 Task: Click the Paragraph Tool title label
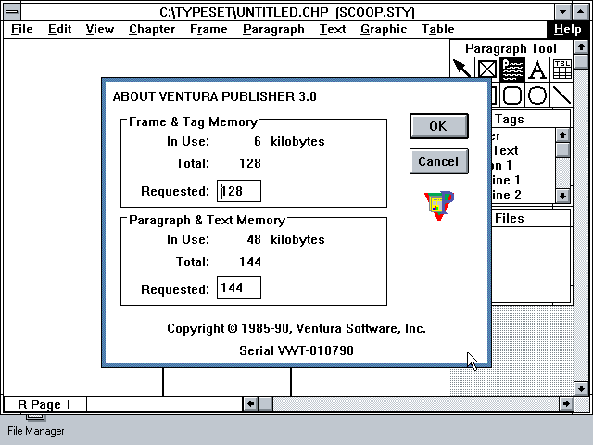click(x=511, y=48)
